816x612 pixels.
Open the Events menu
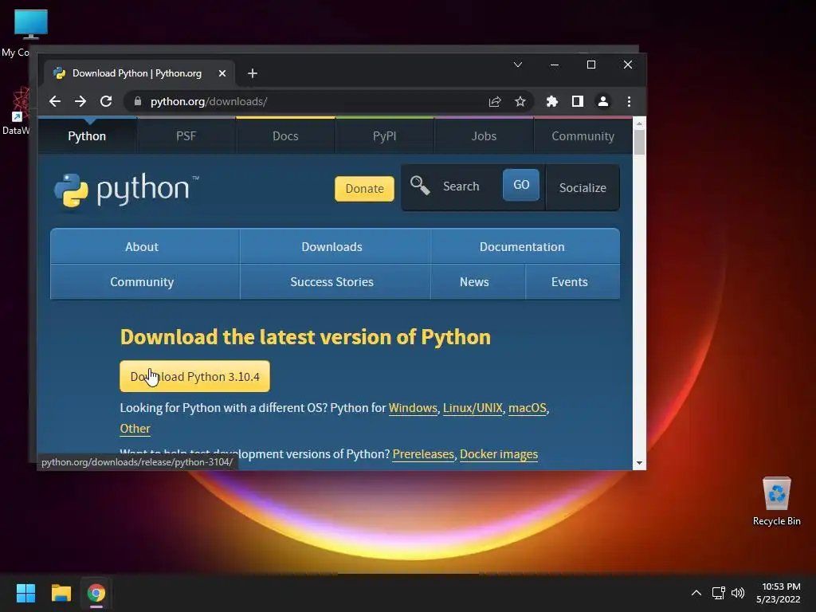[572, 281]
